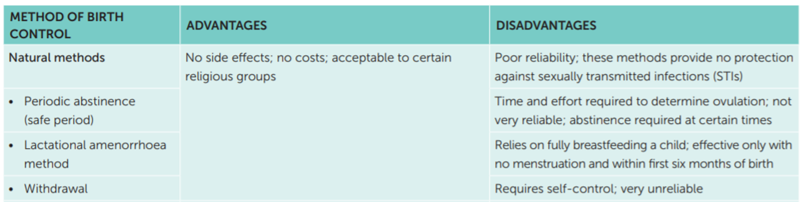Select the DISADVANTAGES column header

[x=546, y=26]
